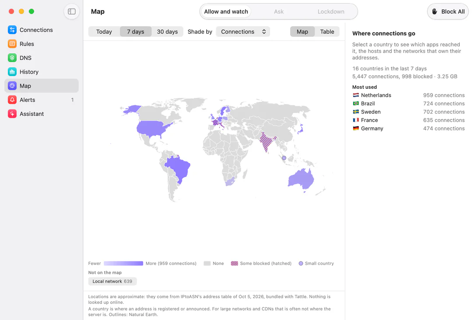This screenshot has width=472, height=320.
Task: Go to Assistant in the sidebar
Action: pyautogui.click(x=42, y=114)
